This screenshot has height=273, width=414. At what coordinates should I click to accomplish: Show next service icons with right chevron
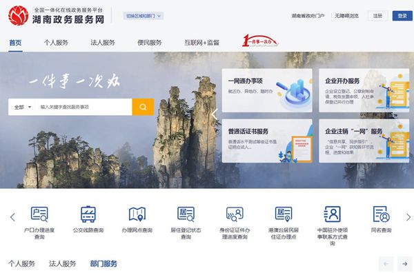[408, 217]
